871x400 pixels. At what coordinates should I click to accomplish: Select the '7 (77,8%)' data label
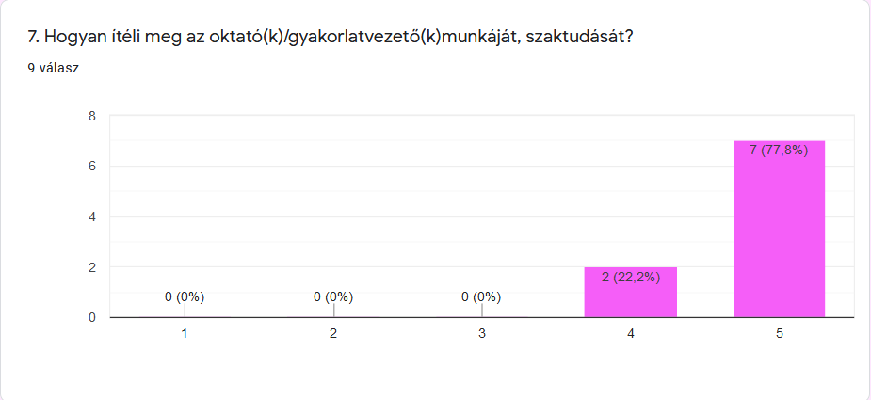(x=779, y=150)
